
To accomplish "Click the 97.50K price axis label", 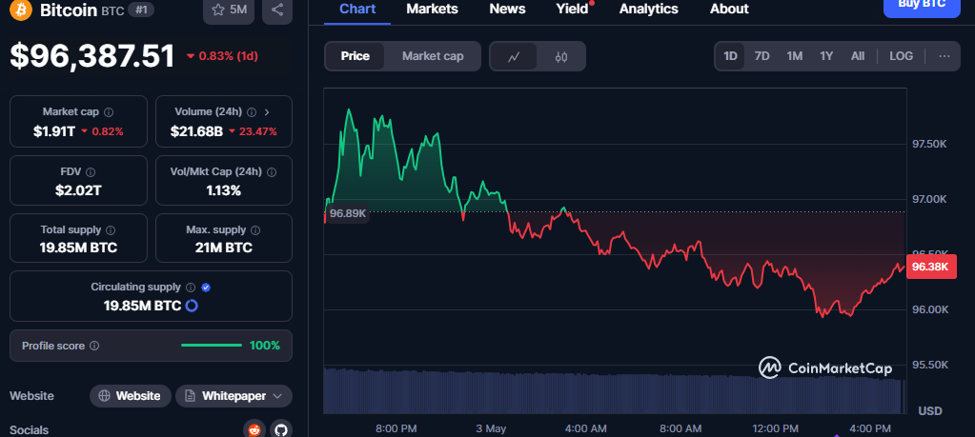I will point(929,144).
